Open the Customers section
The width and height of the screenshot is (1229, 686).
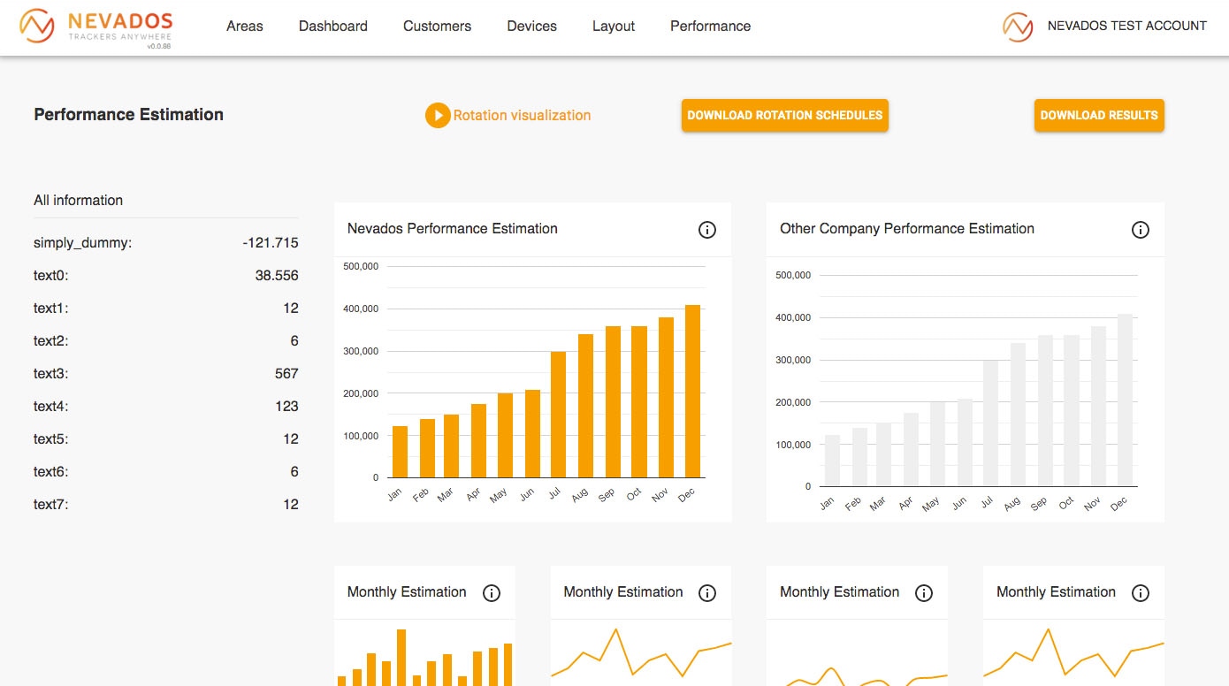coord(437,27)
